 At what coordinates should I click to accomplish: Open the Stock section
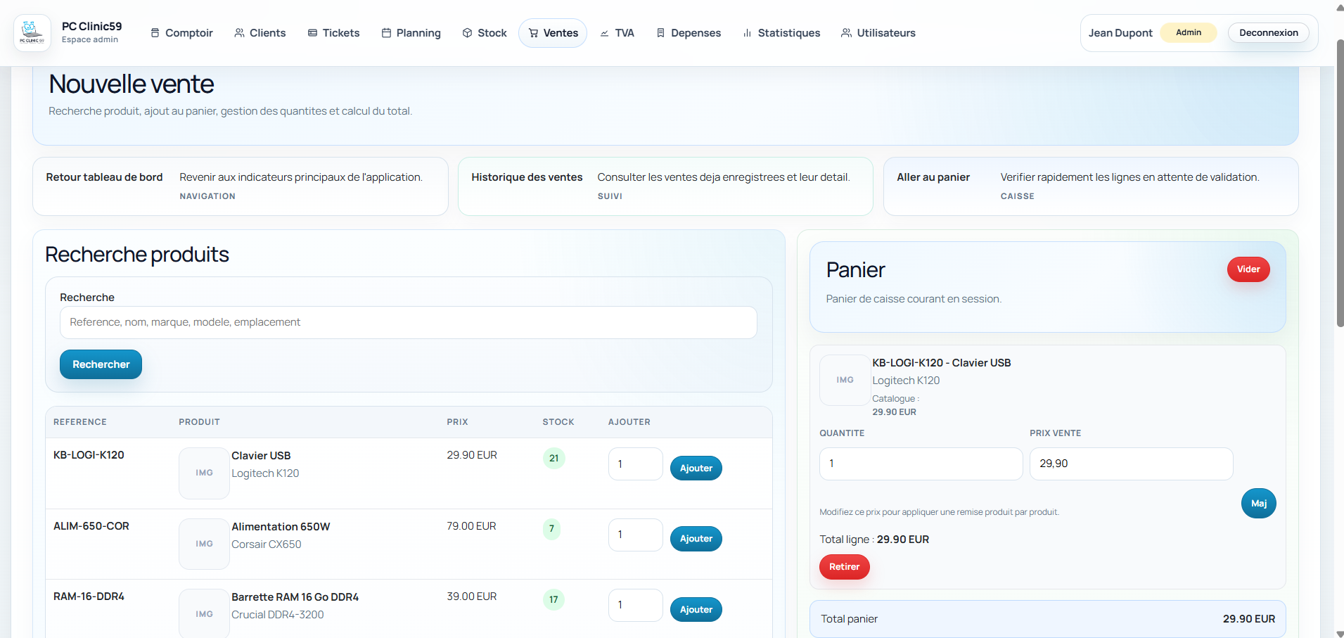tap(485, 33)
